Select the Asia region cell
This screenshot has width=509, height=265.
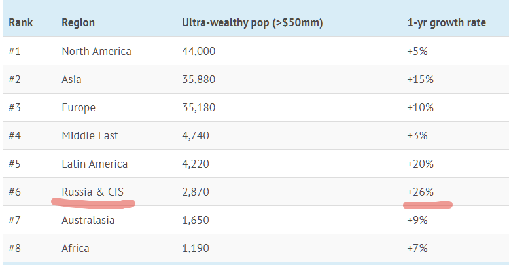pos(71,79)
